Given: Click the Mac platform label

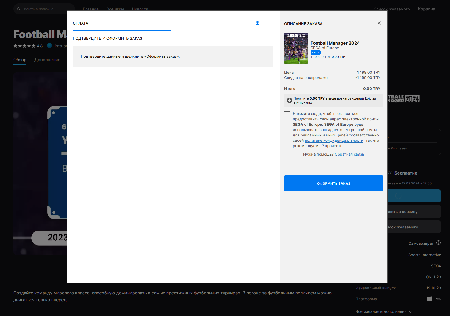Looking at the screenshot, I should click(x=438, y=299).
